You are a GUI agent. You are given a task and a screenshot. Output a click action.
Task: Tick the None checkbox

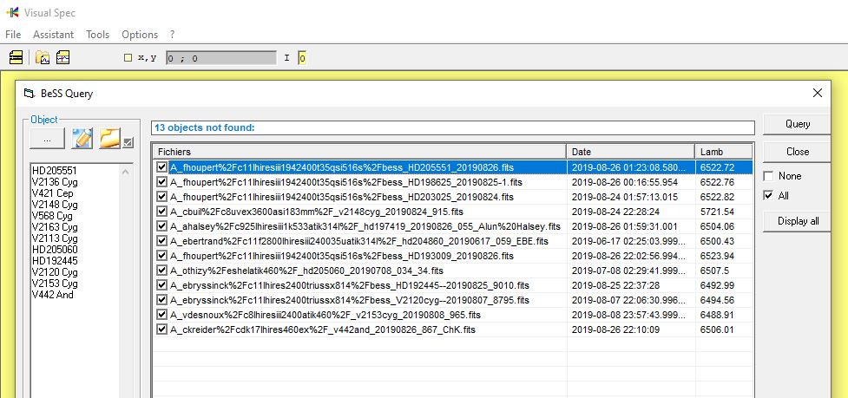767,176
